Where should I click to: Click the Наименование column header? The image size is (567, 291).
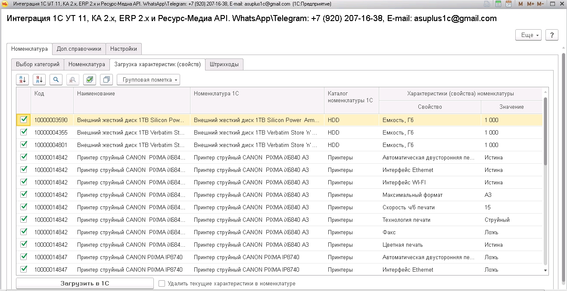(132, 100)
